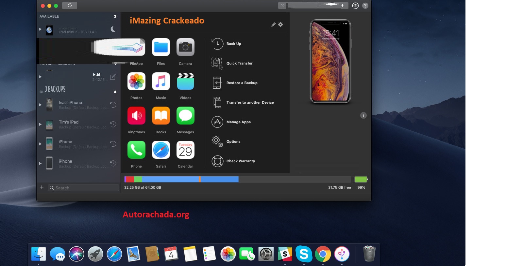This screenshot has width=523, height=266.
Task: Click the refresh button in title bar
Action: click(x=70, y=6)
